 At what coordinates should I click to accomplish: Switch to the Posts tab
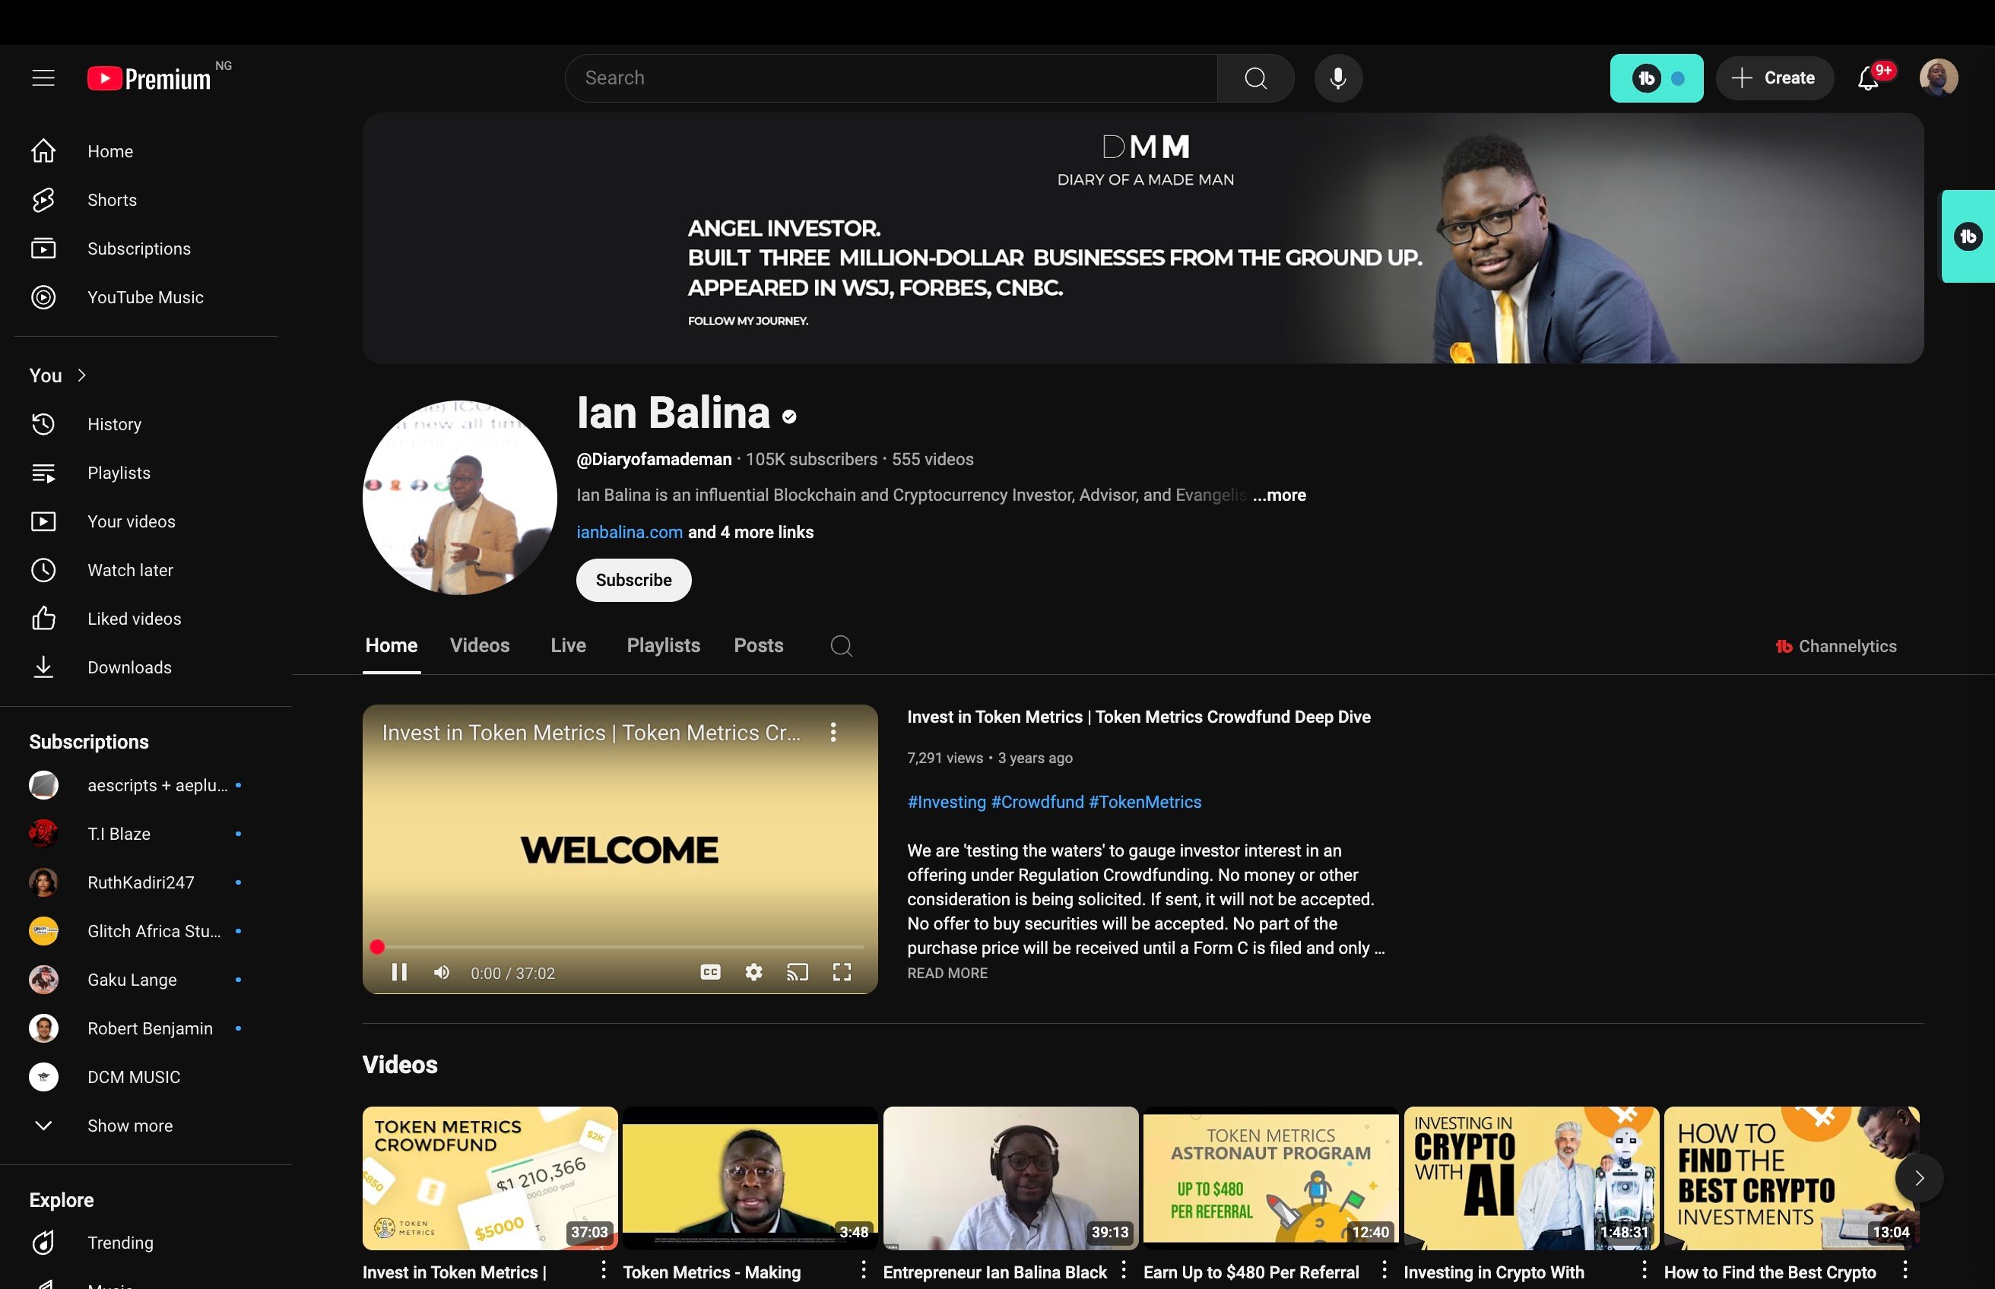tap(759, 646)
